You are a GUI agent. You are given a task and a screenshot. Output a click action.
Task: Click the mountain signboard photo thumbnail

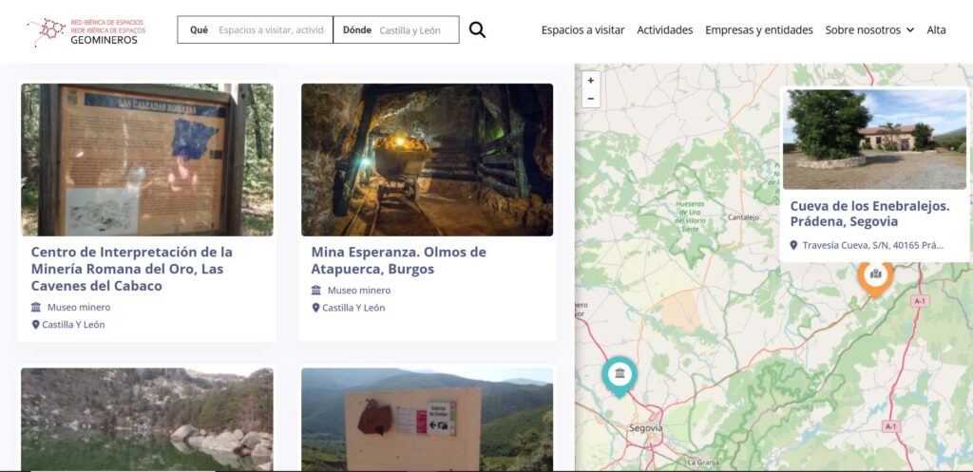[x=427, y=419]
